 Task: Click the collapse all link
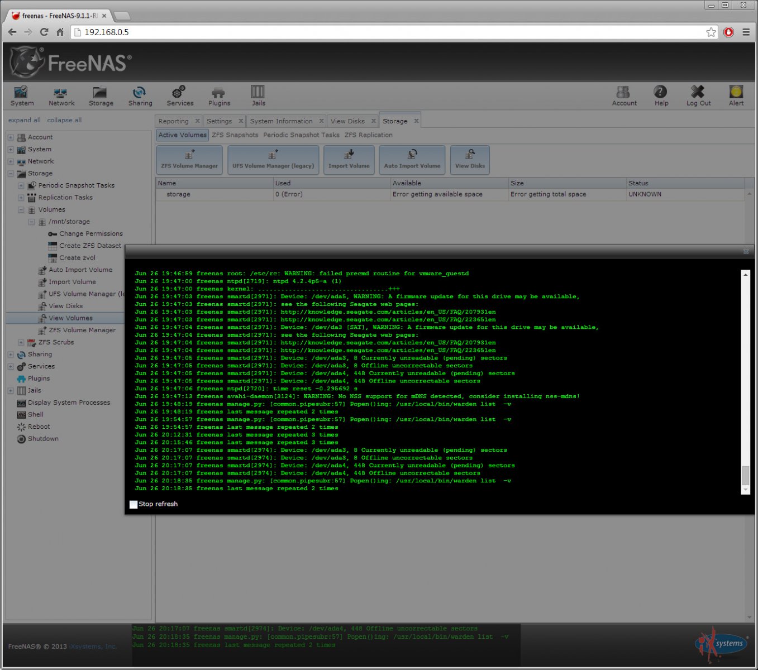[64, 120]
